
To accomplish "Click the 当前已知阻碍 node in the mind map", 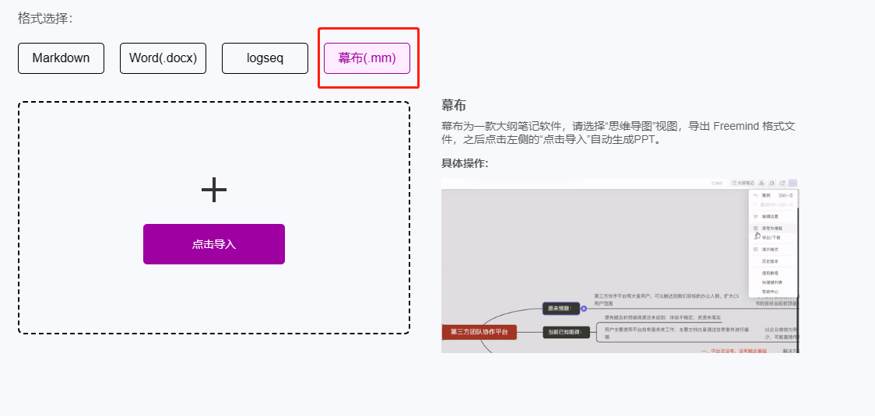I will (566, 332).
